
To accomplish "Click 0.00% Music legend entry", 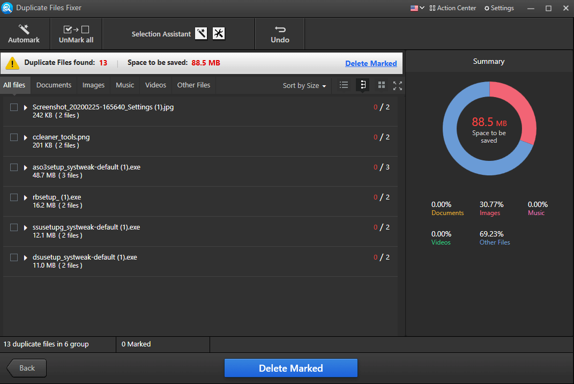I will pos(538,209).
